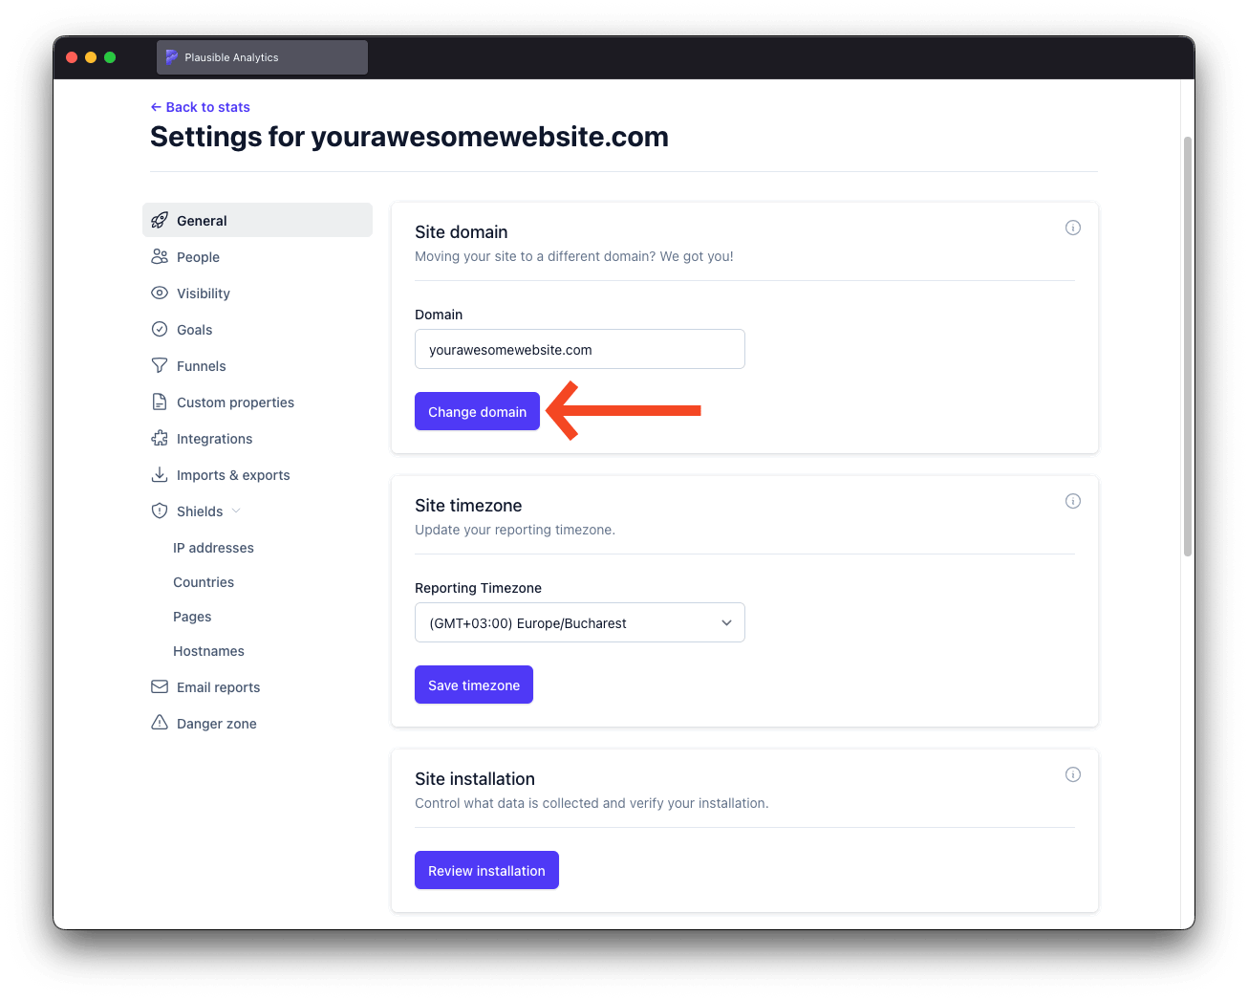The height and width of the screenshot is (1000, 1248).
Task: Select the Hostnames sidebar entry
Action: (x=208, y=651)
